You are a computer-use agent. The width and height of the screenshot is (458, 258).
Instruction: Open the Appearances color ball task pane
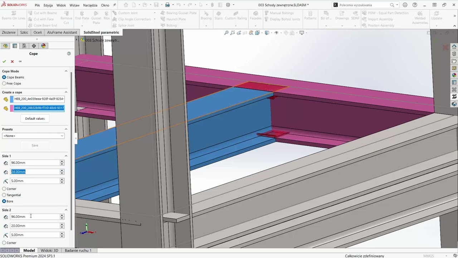[x=454, y=75]
